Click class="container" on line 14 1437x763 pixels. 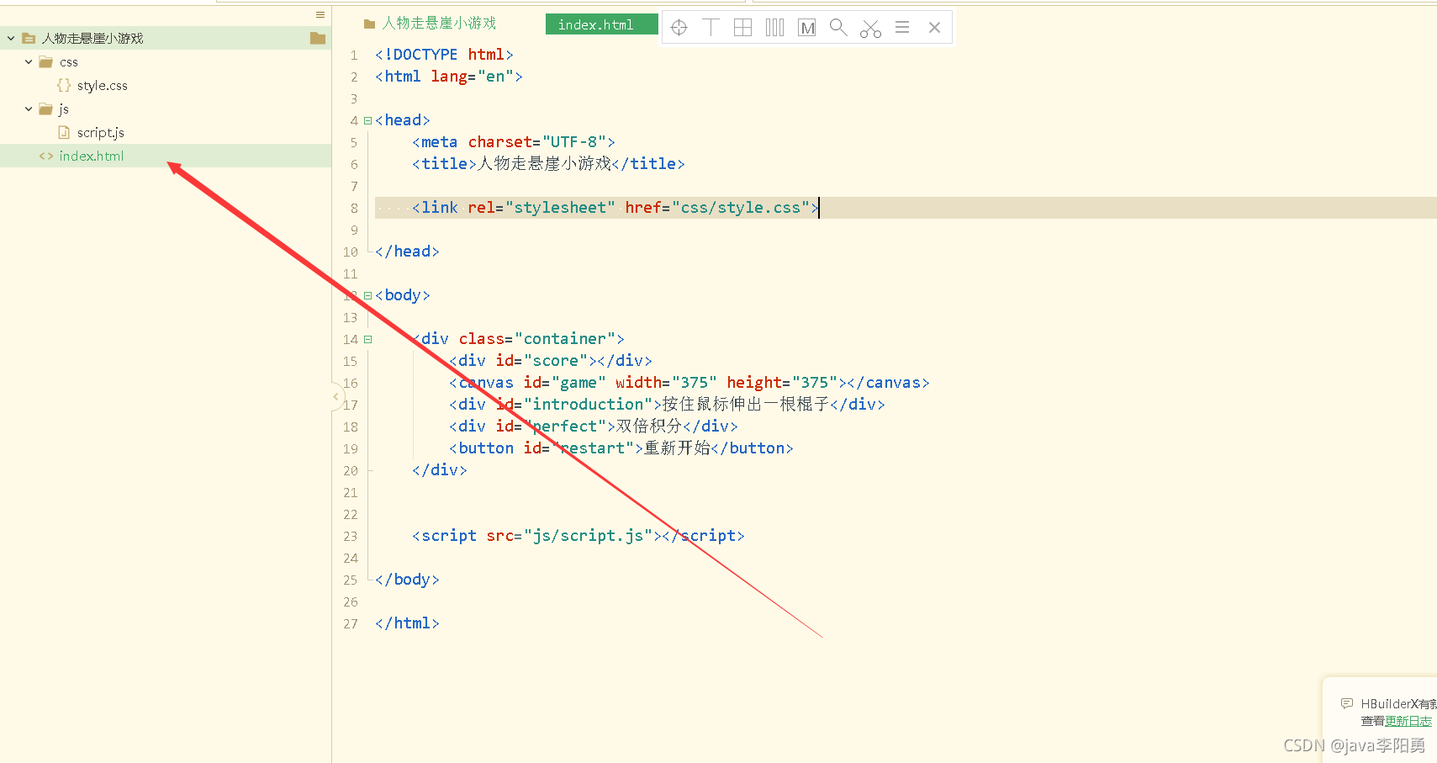[537, 339]
